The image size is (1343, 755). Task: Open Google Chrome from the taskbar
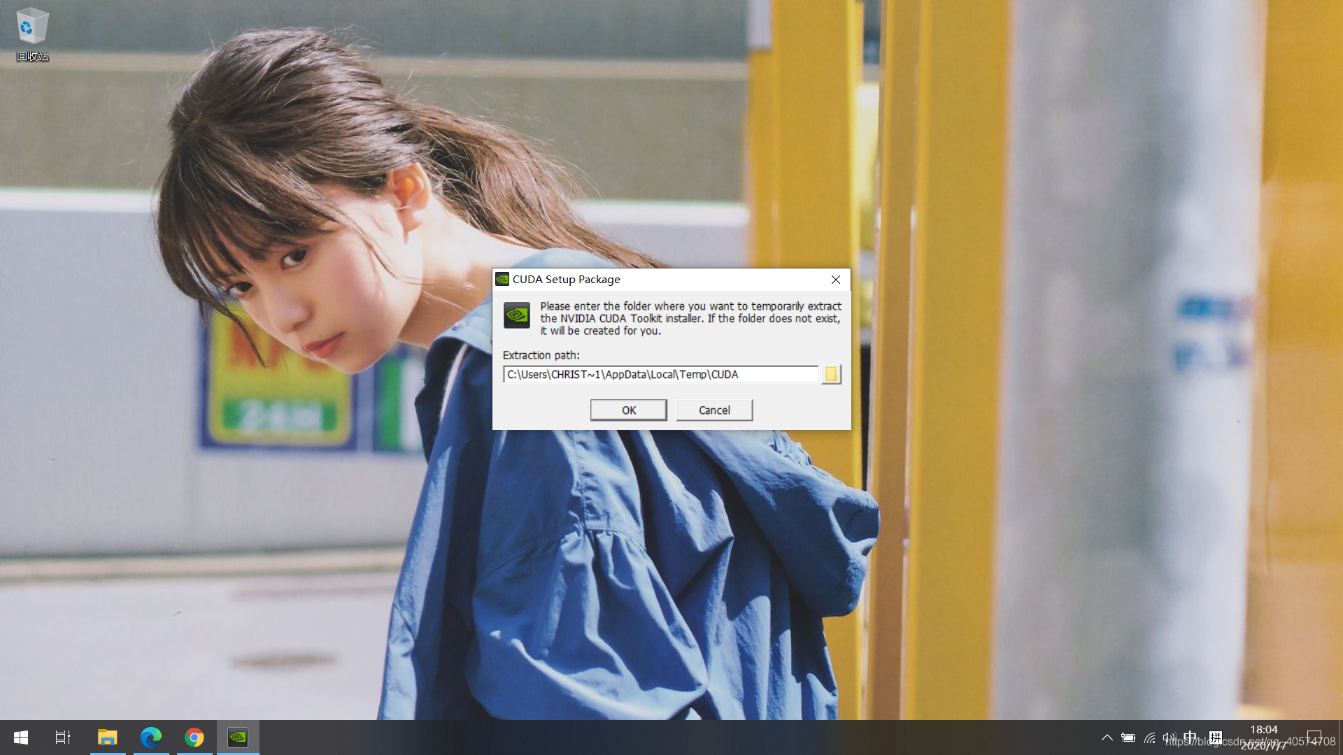click(x=194, y=738)
